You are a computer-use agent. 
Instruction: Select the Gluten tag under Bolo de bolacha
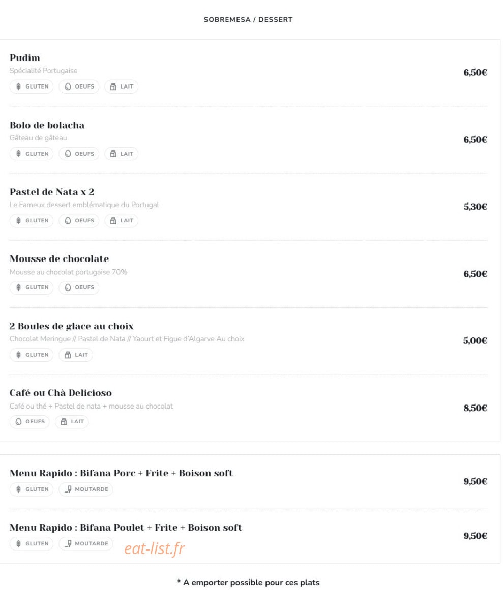tap(32, 154)
